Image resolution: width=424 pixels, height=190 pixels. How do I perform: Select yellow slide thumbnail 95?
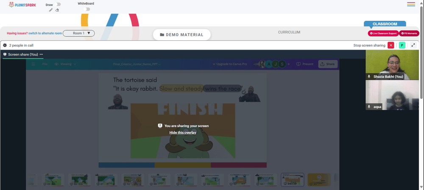(x=319, y=180)
